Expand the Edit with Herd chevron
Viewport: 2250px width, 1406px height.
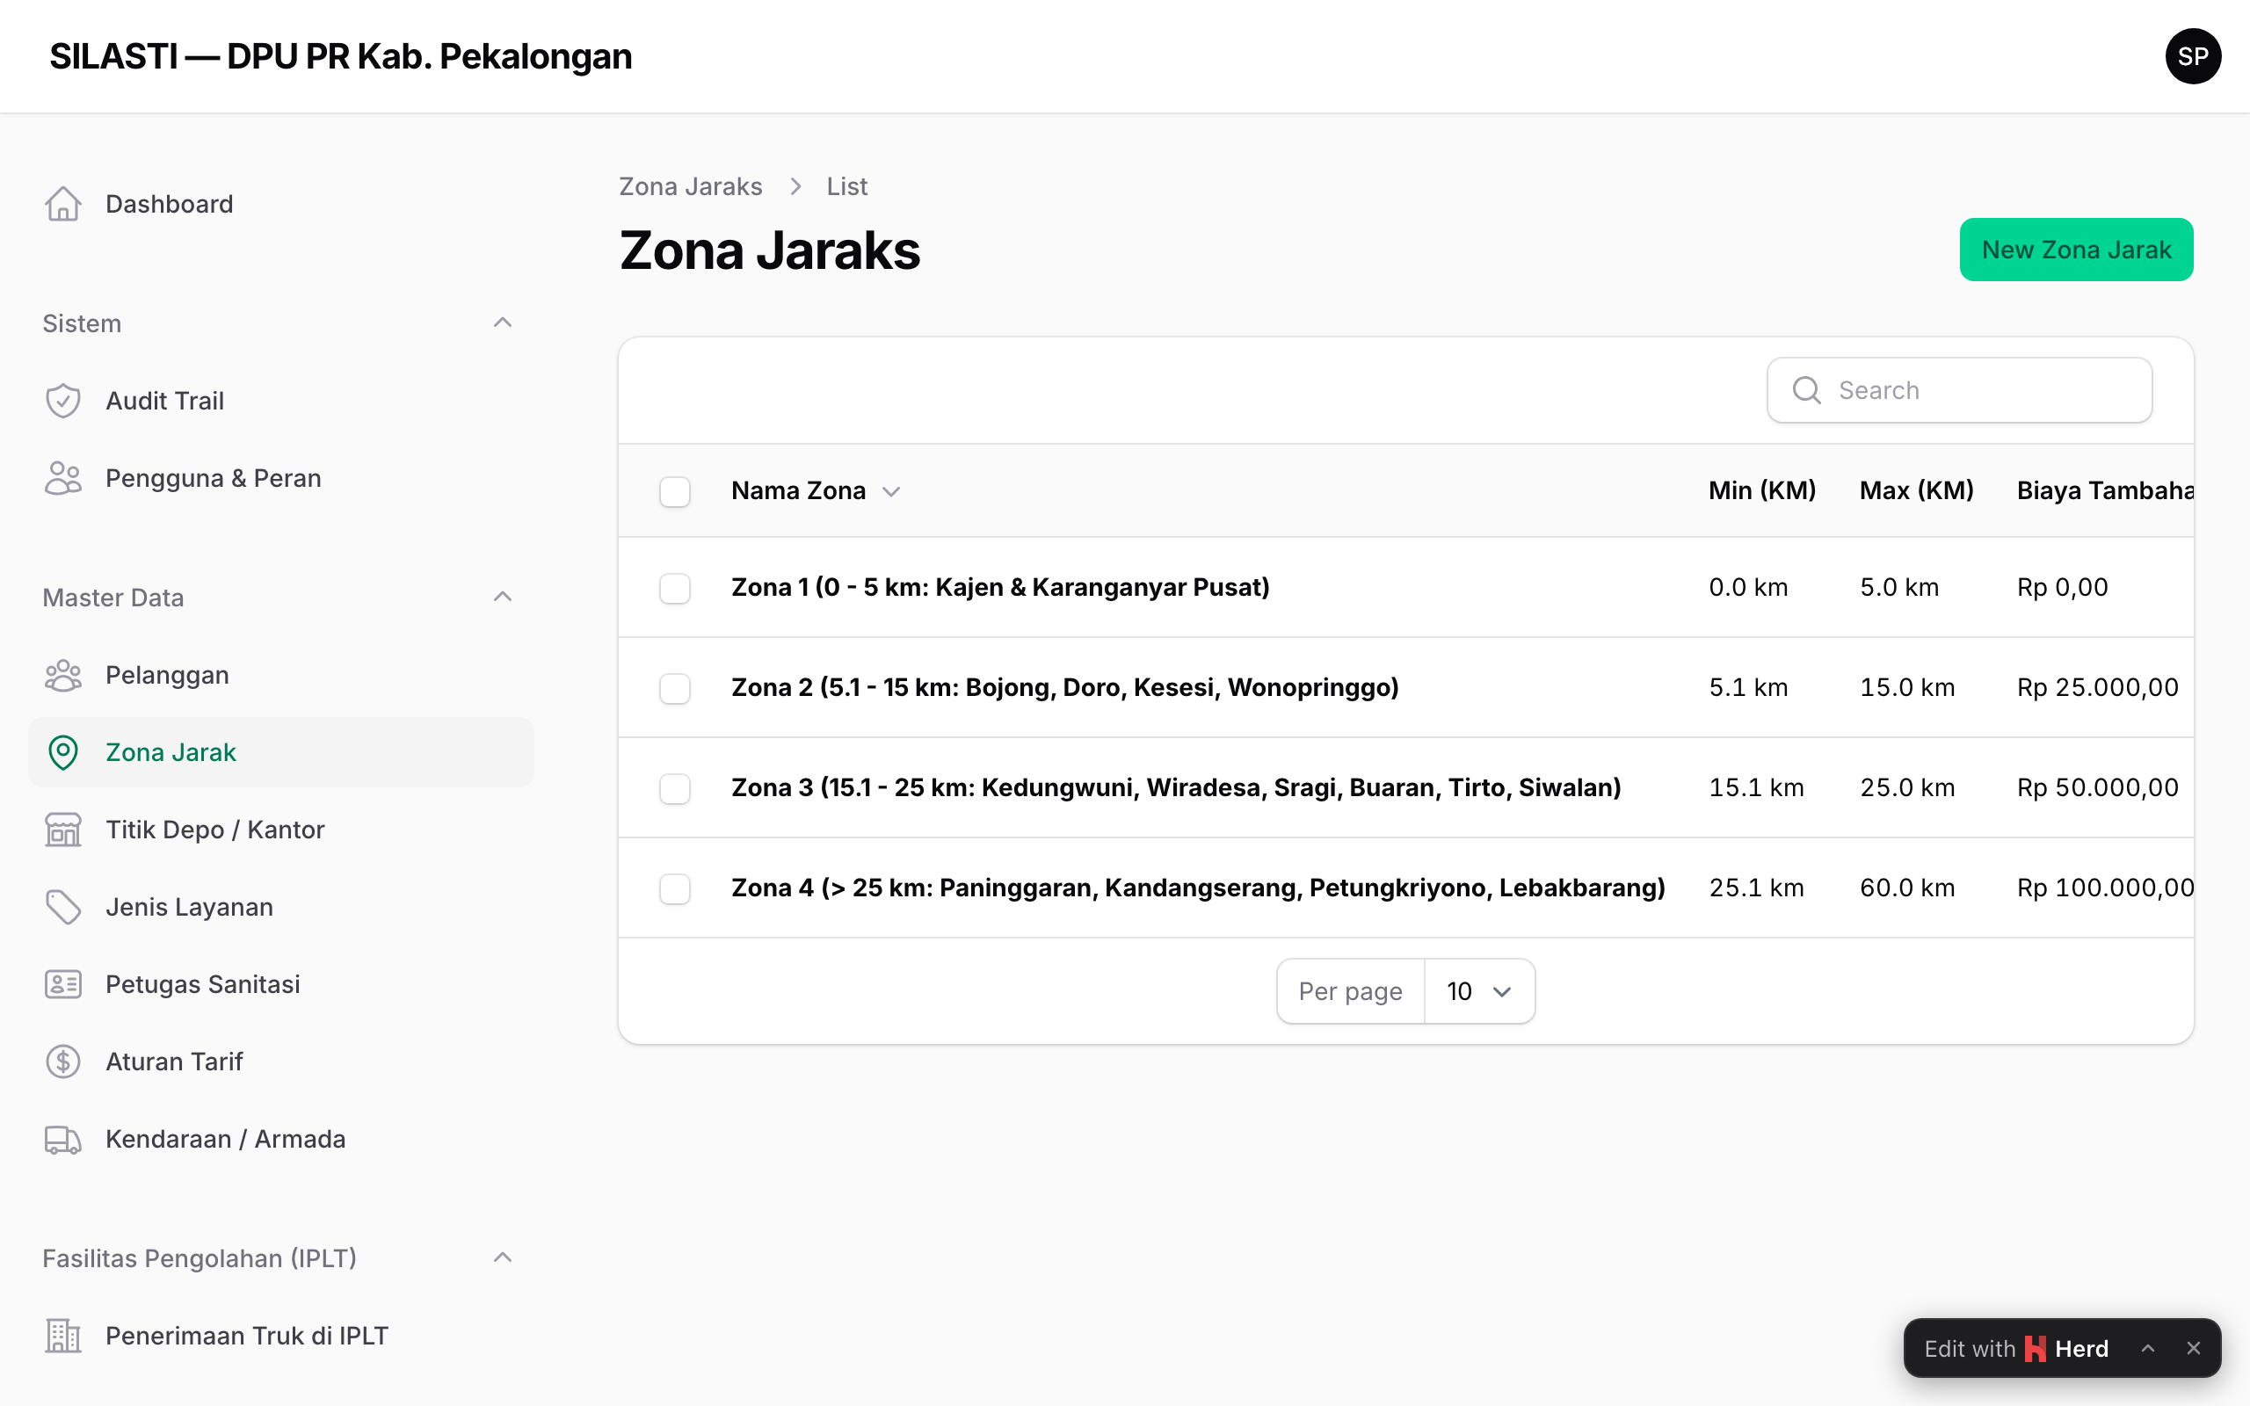[x=2148, y=1348]
